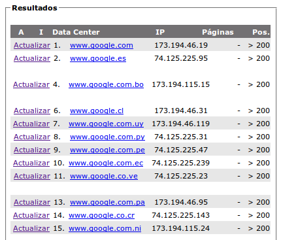Click Actualizar for row 4
Screen dimensions: 281x240
(31, 84)
